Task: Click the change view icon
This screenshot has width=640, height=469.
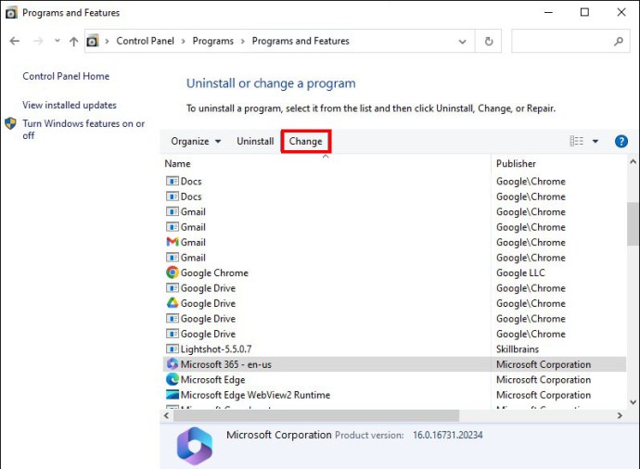Action: 576,141
